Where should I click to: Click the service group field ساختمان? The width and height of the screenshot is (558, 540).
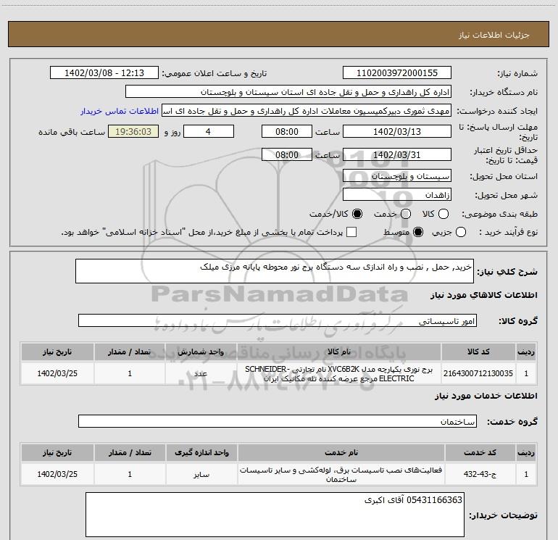coord(278,421)
